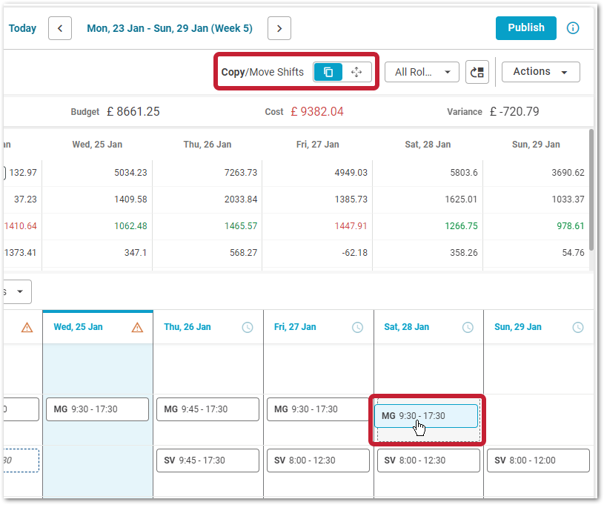Click the info icon beside Publish
Screen dimensions: 604x505
(573, 28)
